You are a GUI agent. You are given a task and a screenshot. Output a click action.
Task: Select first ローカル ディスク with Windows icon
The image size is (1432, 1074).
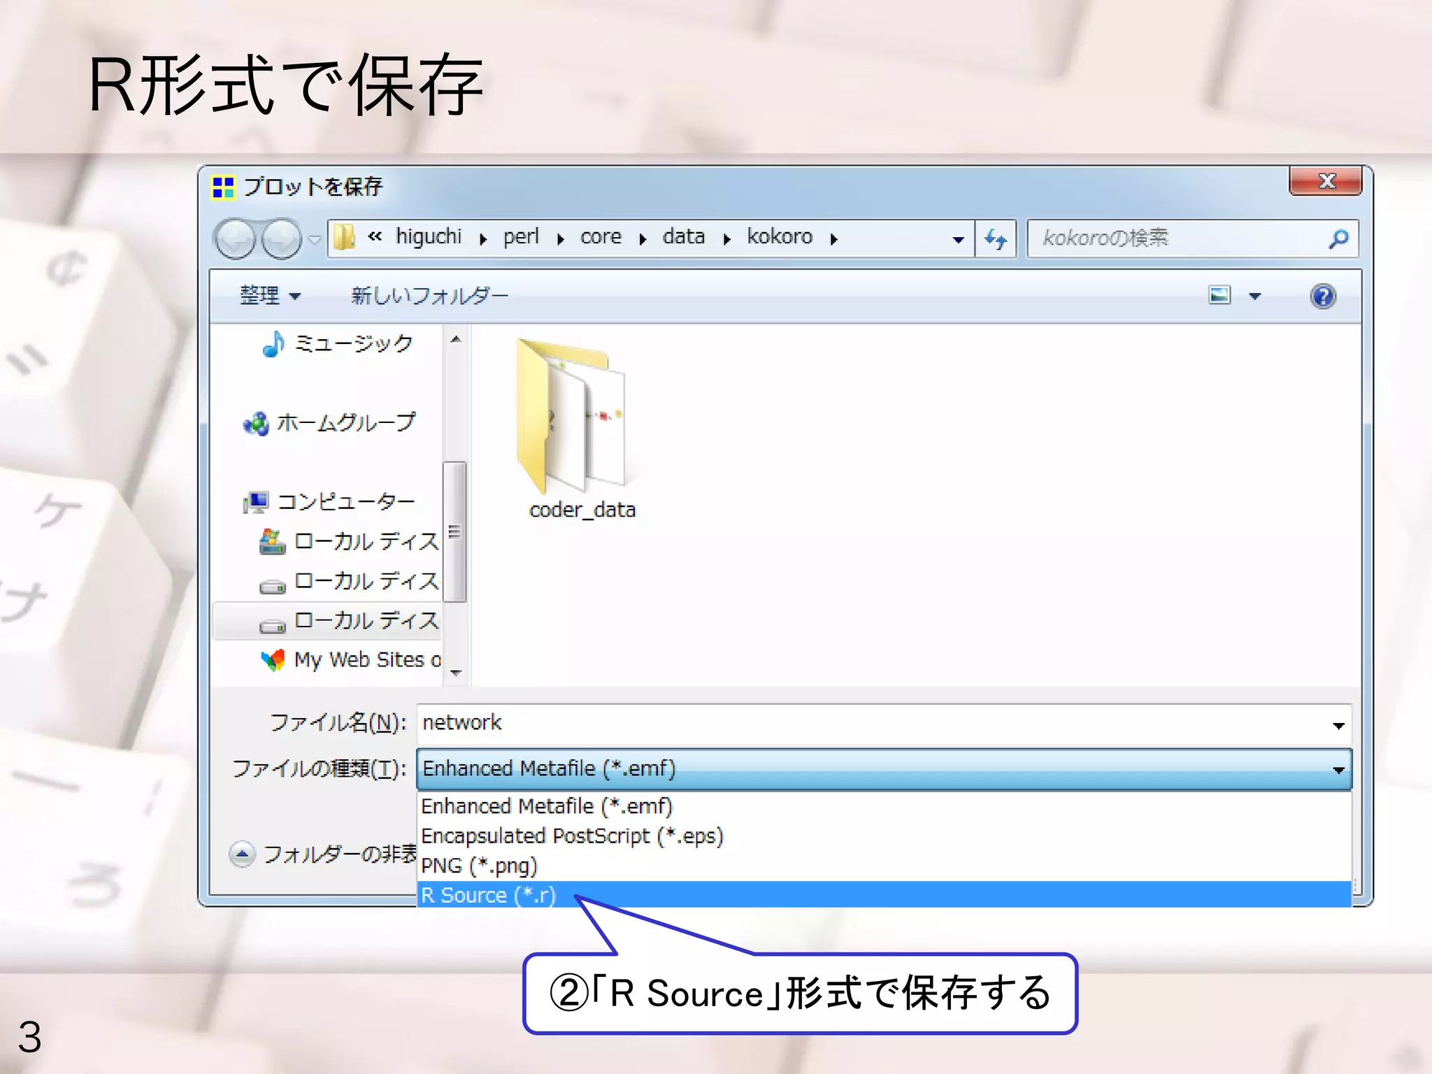(x=349, y=541)
